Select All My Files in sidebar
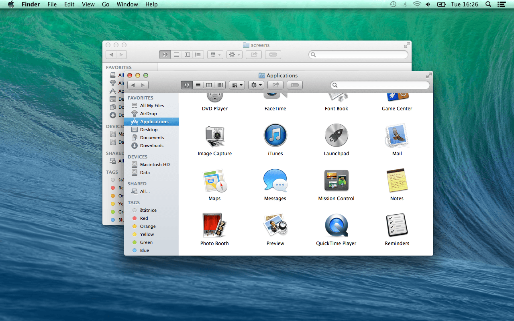 pos(151,106)
